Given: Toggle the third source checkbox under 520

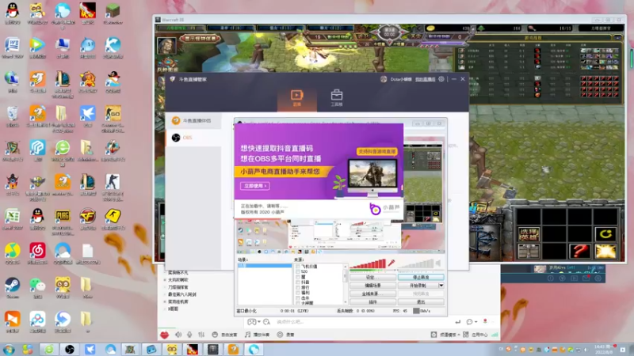Looking at the screenshot, I should pos(298,277).
